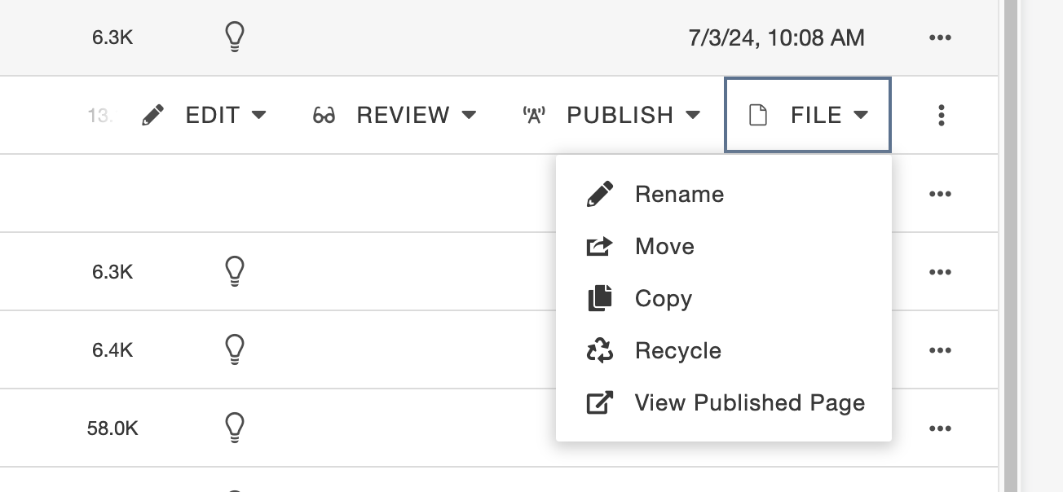
Task: Click the vertical scrollbar on the right edge
Action: [x=1011, y=246]
